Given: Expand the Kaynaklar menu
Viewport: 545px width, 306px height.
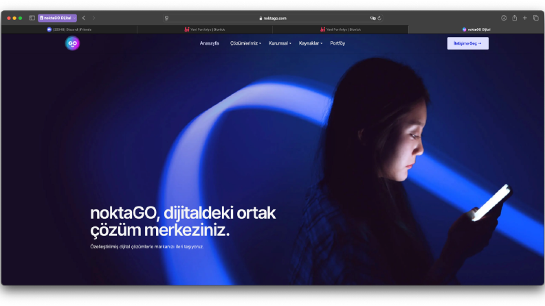Looking at the screenshot, I should [311, 43].
